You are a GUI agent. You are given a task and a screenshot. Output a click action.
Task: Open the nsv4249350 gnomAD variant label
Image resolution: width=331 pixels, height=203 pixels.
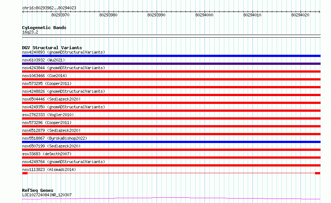click(64, 107)
